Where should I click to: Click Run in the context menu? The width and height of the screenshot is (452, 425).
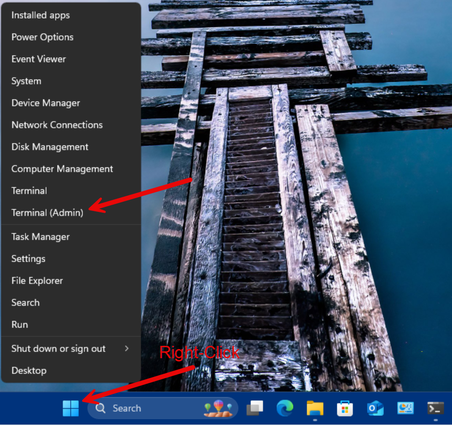(20, 324)
